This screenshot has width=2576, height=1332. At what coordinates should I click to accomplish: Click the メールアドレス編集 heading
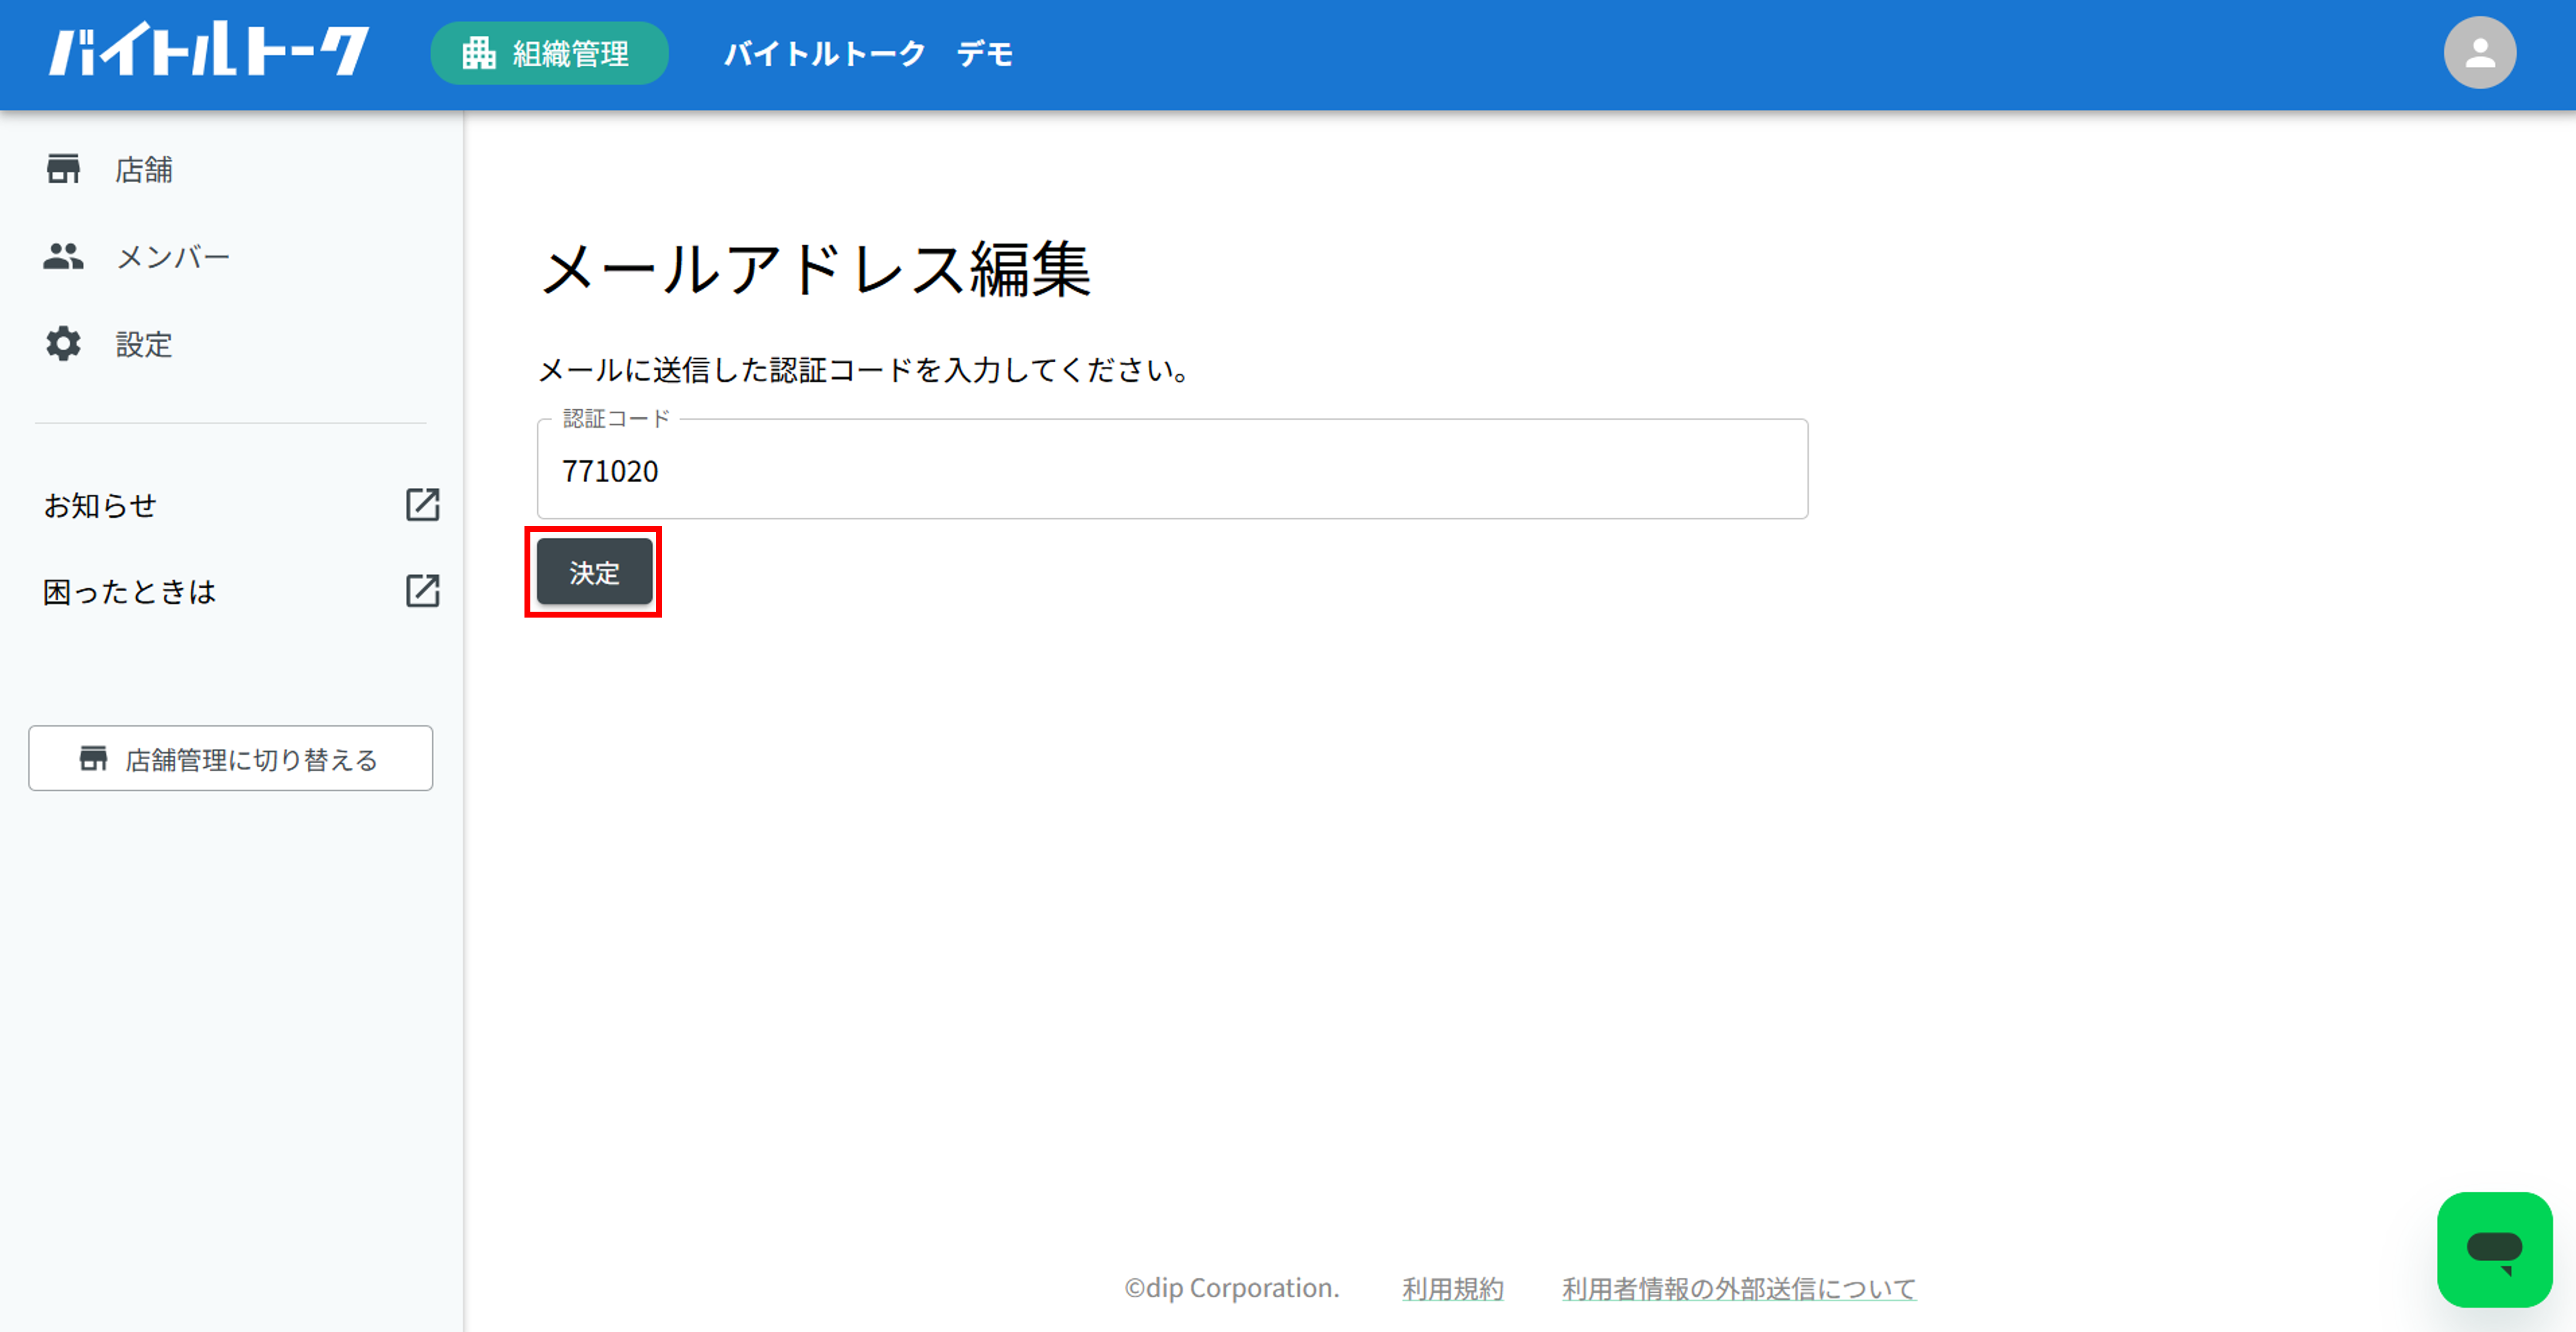pyautogui.click(x=815, y=269)
